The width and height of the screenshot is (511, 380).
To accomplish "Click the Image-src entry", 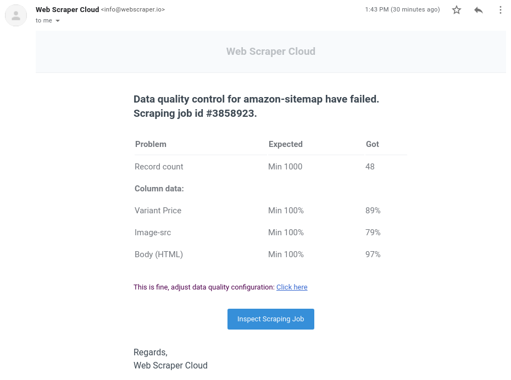I will [153, 232].
